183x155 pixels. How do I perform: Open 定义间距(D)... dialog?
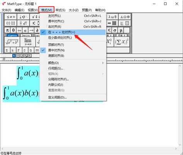(73, 97)
